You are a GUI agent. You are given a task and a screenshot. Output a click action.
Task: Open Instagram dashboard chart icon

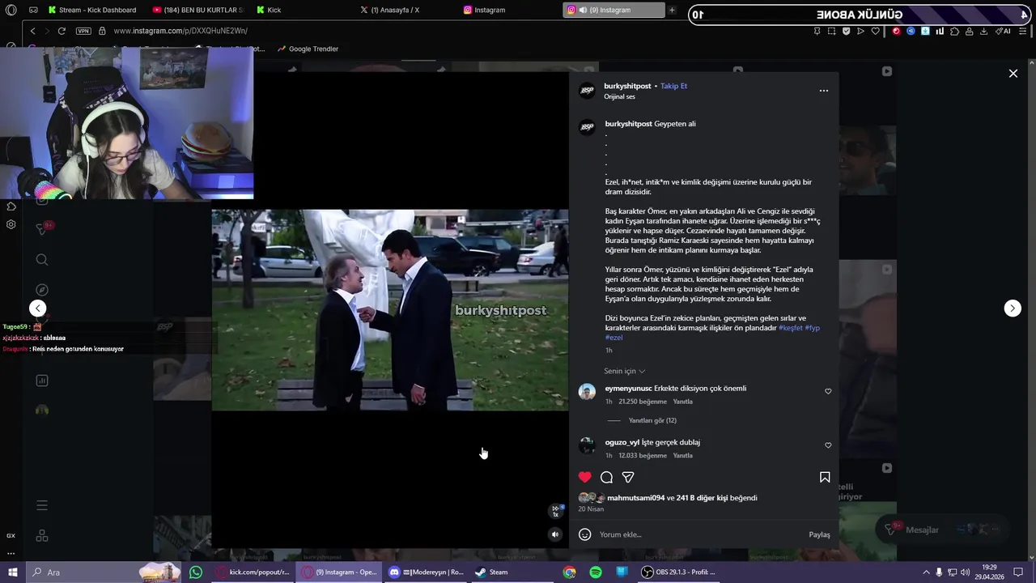coord(42,381)
